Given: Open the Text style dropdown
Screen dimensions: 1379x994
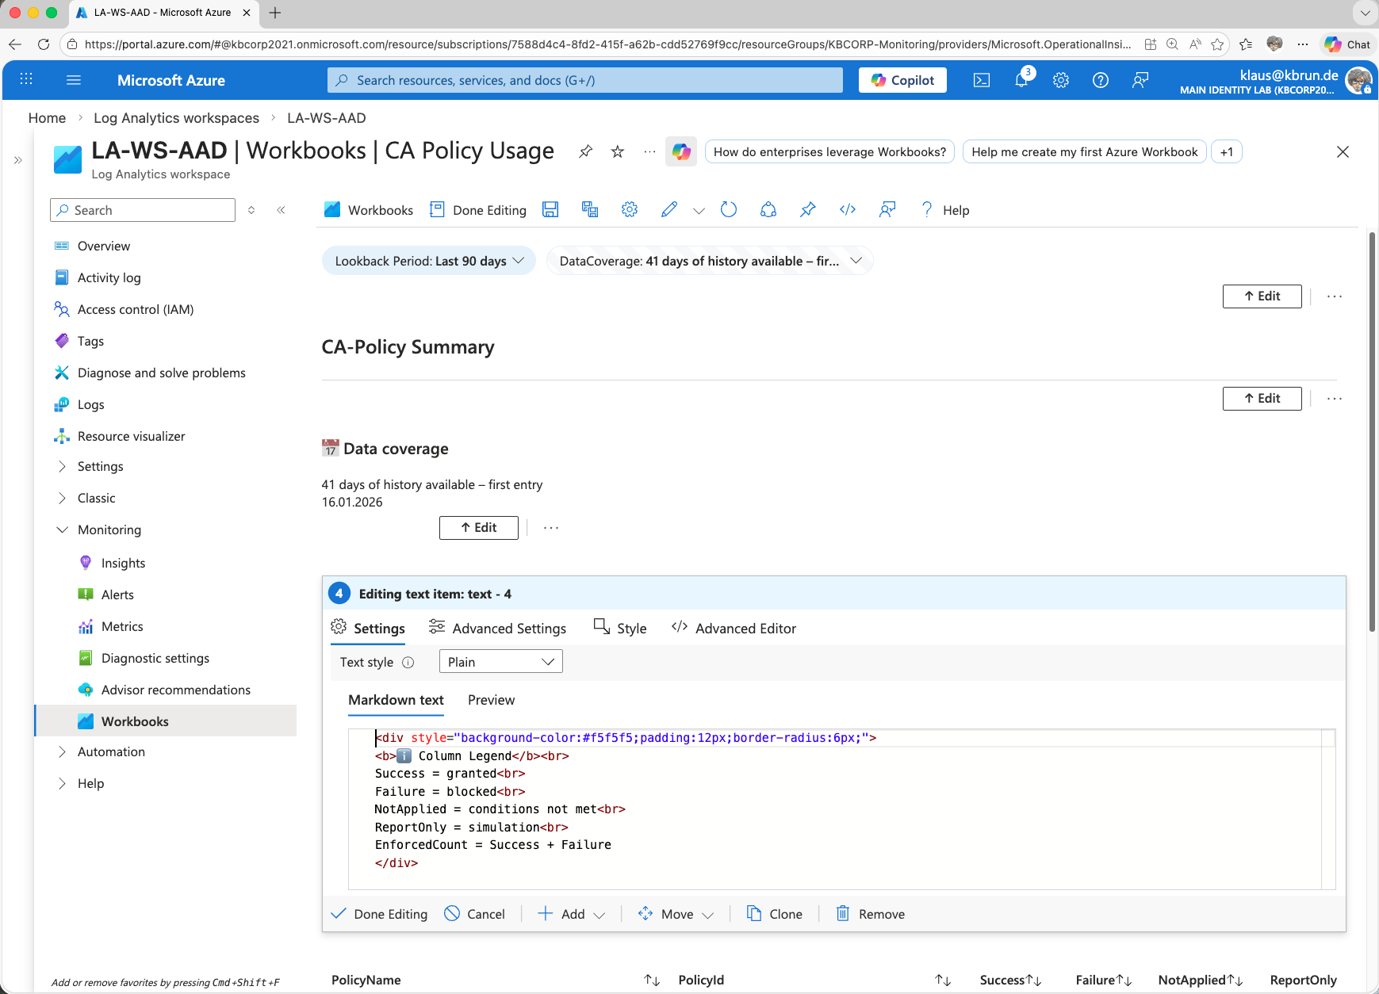Looking at the screenshot, I should click(500, 662).
